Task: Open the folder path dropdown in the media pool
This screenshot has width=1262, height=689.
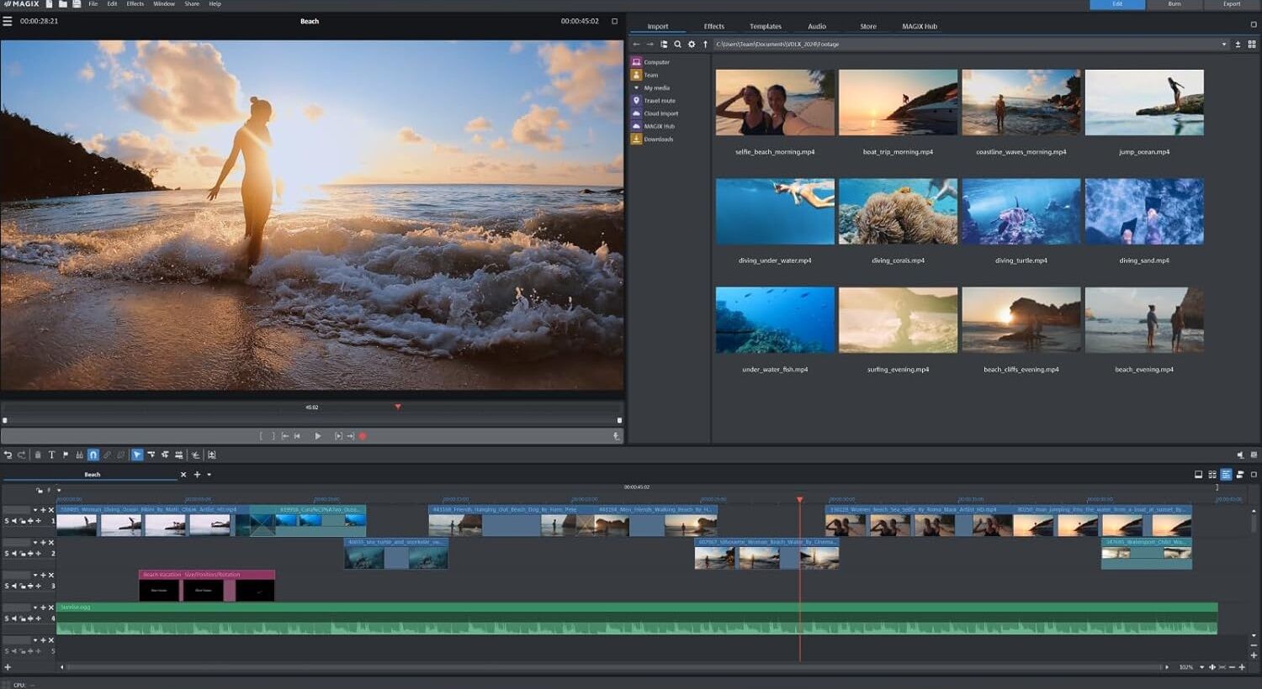Action: pos(1224,44)
